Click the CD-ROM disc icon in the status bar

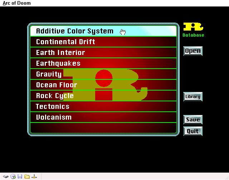pos(13,176)
